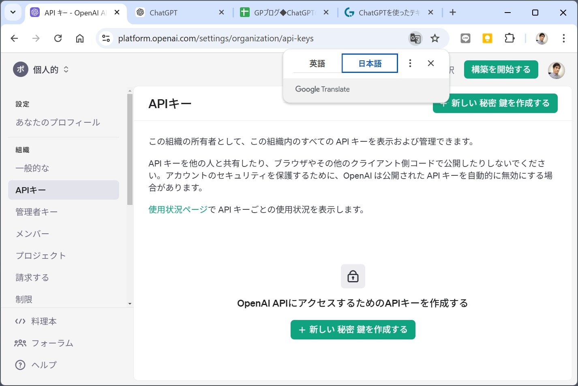Select APIキー in the sidebar
Screen dimensions: 578x386
[64, 190]
